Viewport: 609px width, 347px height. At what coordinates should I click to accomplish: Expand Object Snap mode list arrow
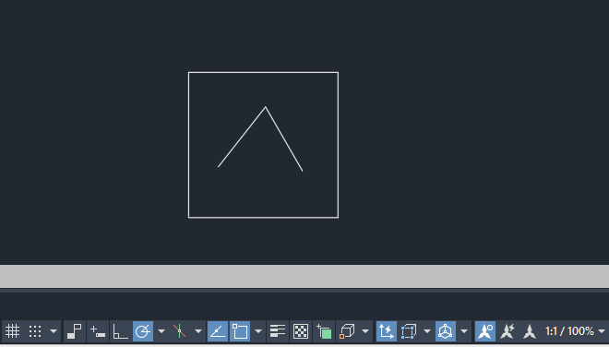258,331
